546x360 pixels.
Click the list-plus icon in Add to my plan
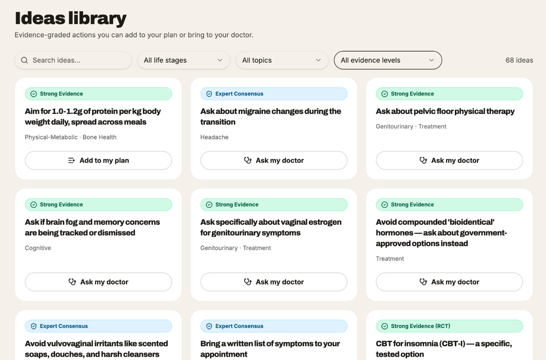[x=72, y=160]
